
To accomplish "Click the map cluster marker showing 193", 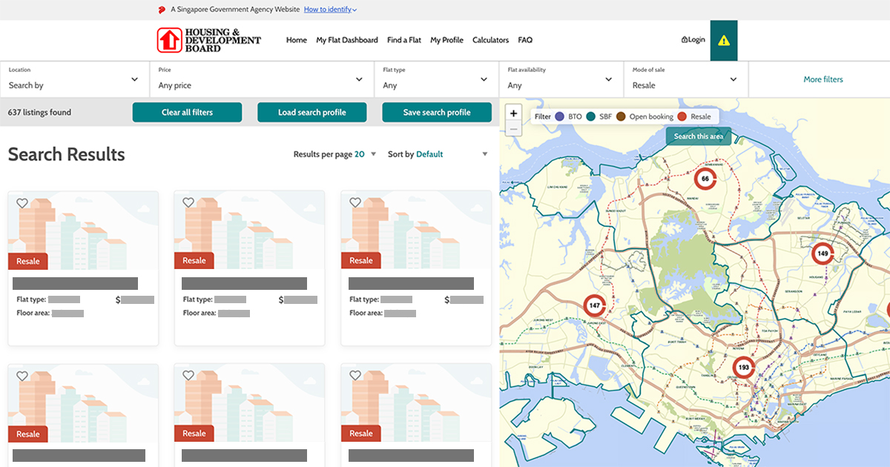I will tap(742, 366).
